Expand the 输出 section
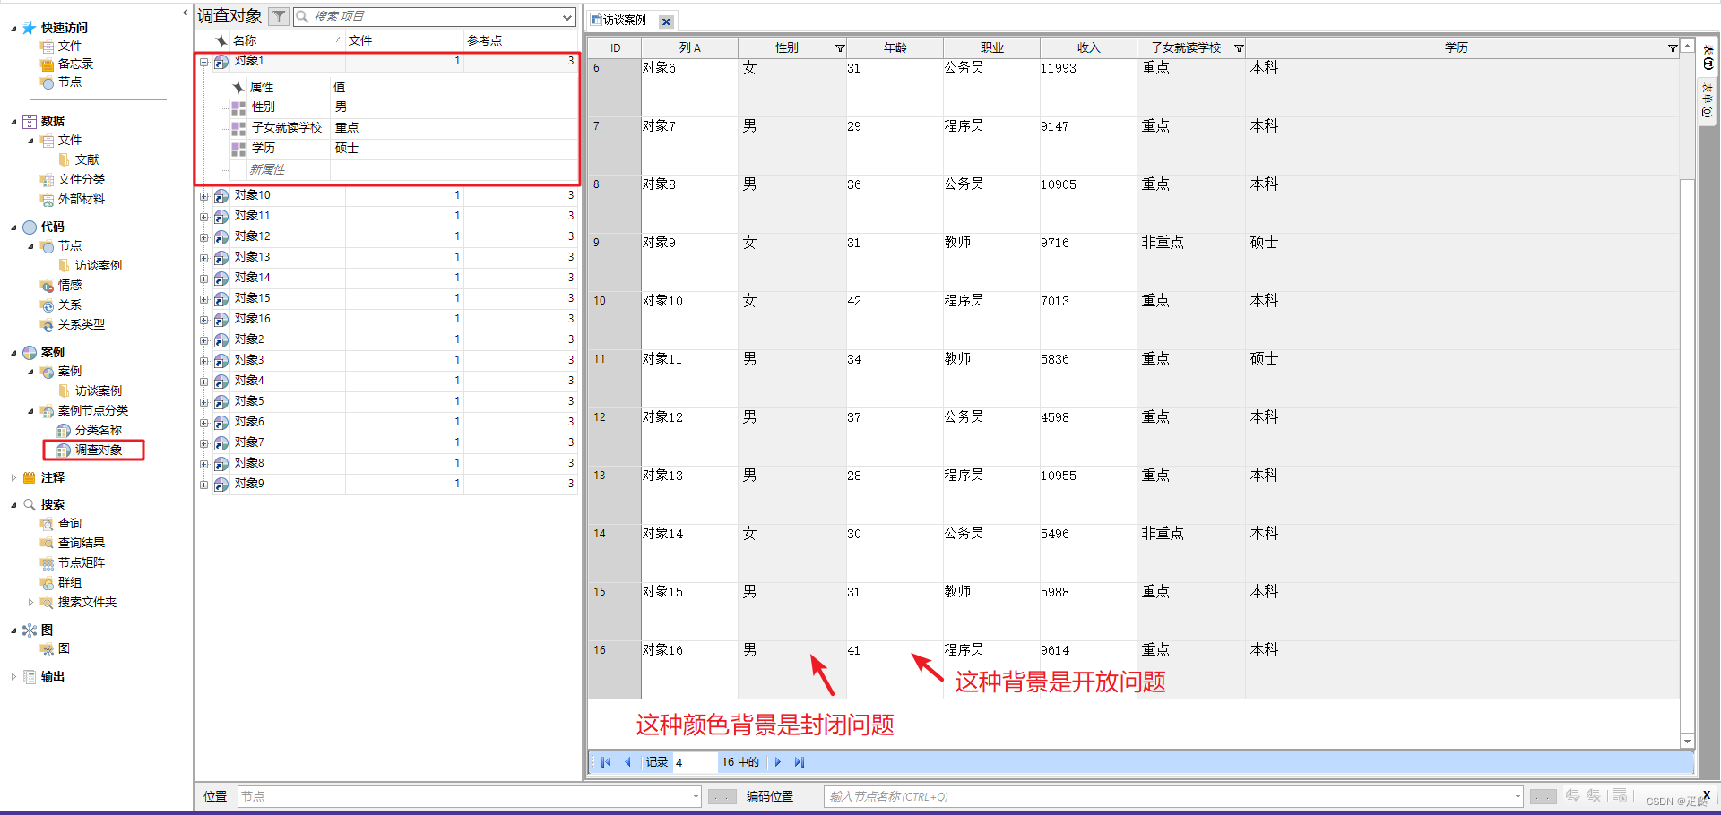Image resolution: width=1721 pixels, height=815 pixels. (13, 677)
